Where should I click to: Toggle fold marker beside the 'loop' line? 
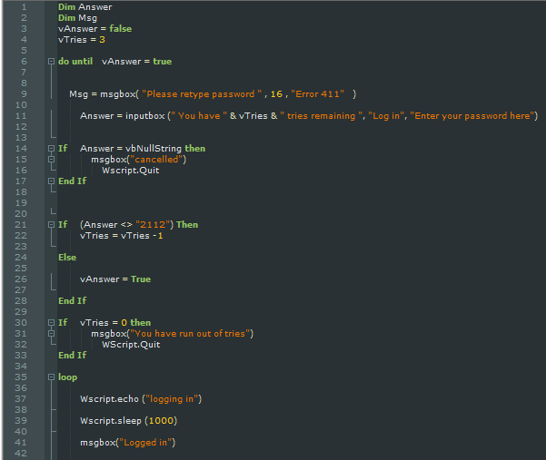point(51,377)
